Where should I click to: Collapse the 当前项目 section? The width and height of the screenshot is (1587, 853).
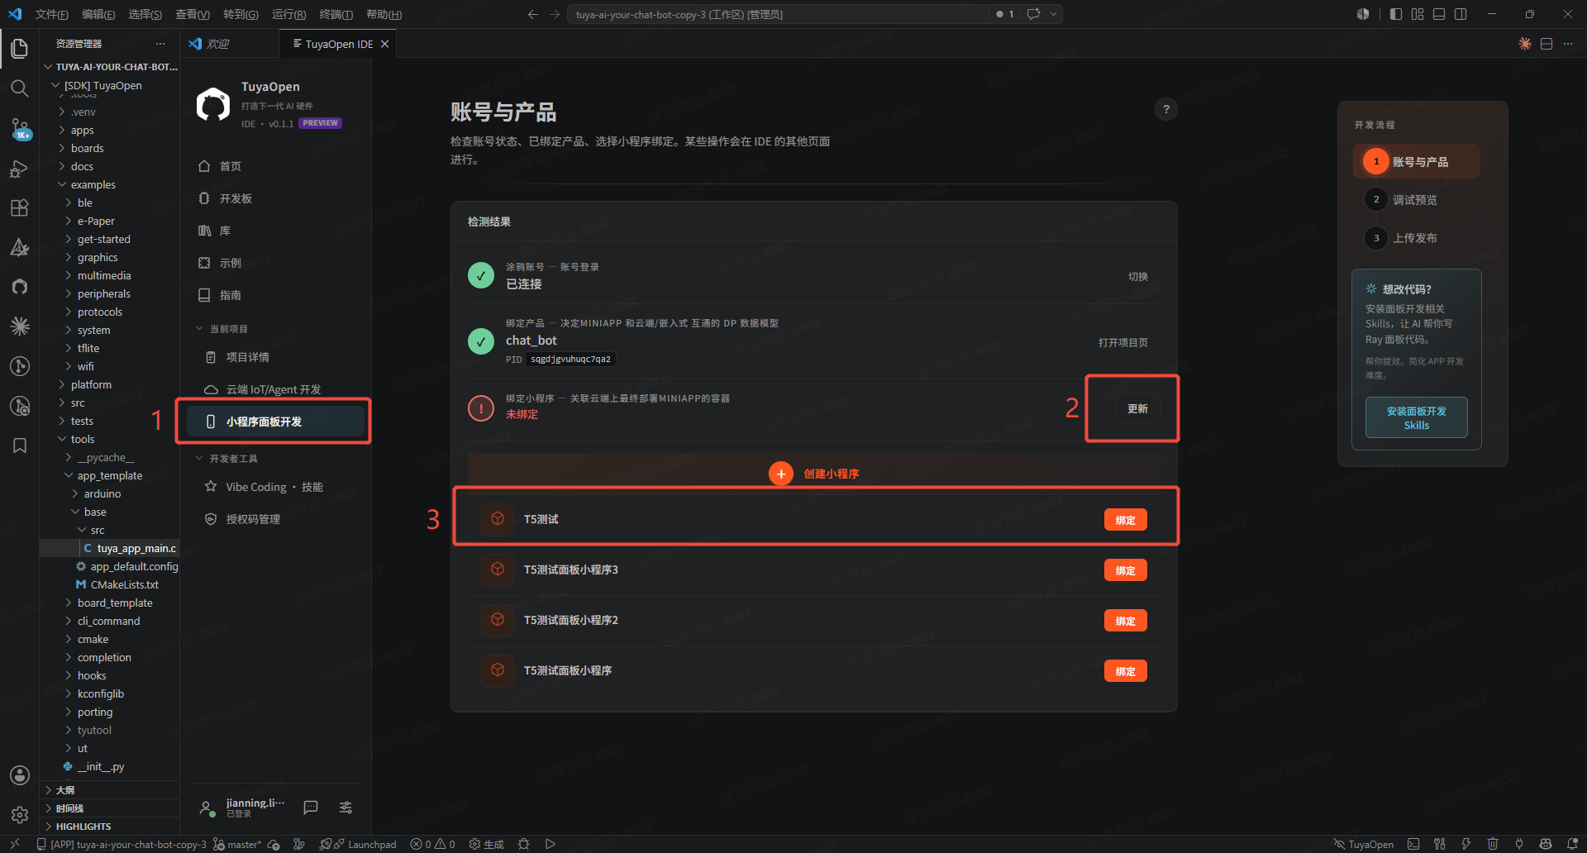[222, 329]
